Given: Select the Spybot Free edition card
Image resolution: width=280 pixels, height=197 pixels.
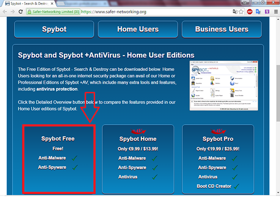Looking at the screenshot, I should (59, 159).
